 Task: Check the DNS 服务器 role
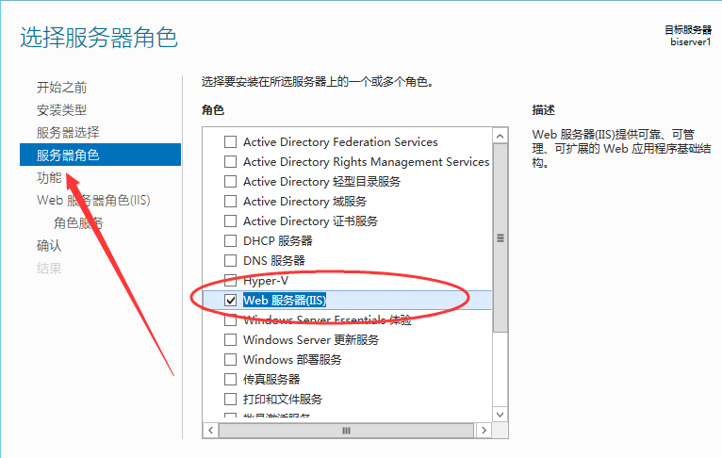230,260
